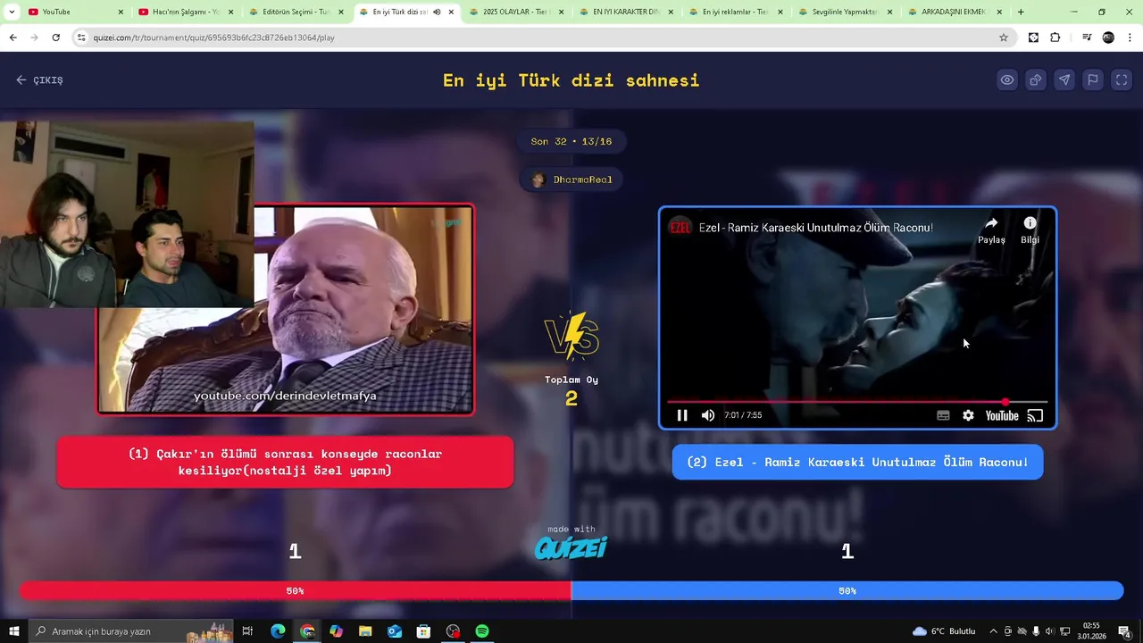Seek on the red video progress bar

(x=857, y=402)
